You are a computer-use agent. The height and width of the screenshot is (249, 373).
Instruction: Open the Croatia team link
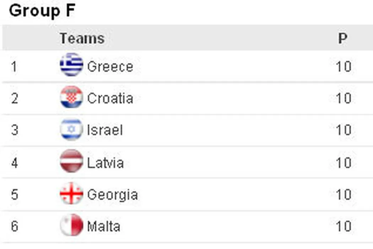(x=110, y=99)
